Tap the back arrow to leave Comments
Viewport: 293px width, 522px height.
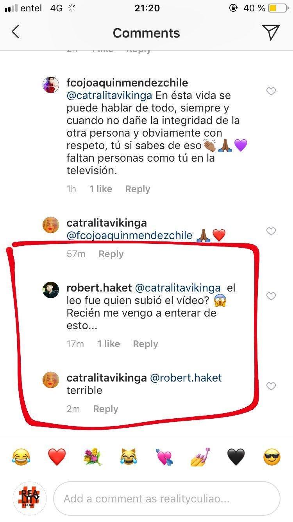(16, 32)
